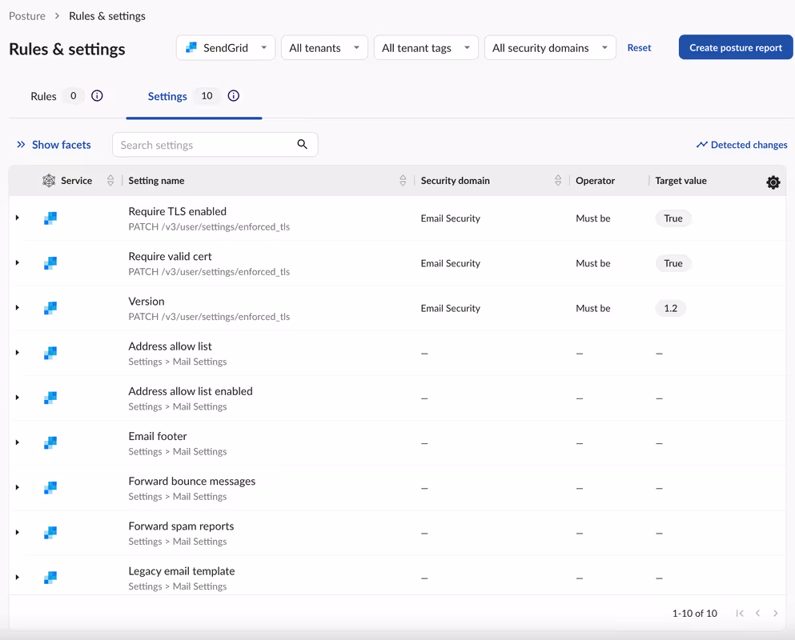Switch to the Rules tab

click(43, 96)
